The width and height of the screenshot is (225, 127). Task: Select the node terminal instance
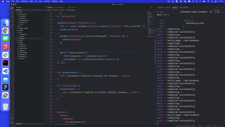point(218,12)
